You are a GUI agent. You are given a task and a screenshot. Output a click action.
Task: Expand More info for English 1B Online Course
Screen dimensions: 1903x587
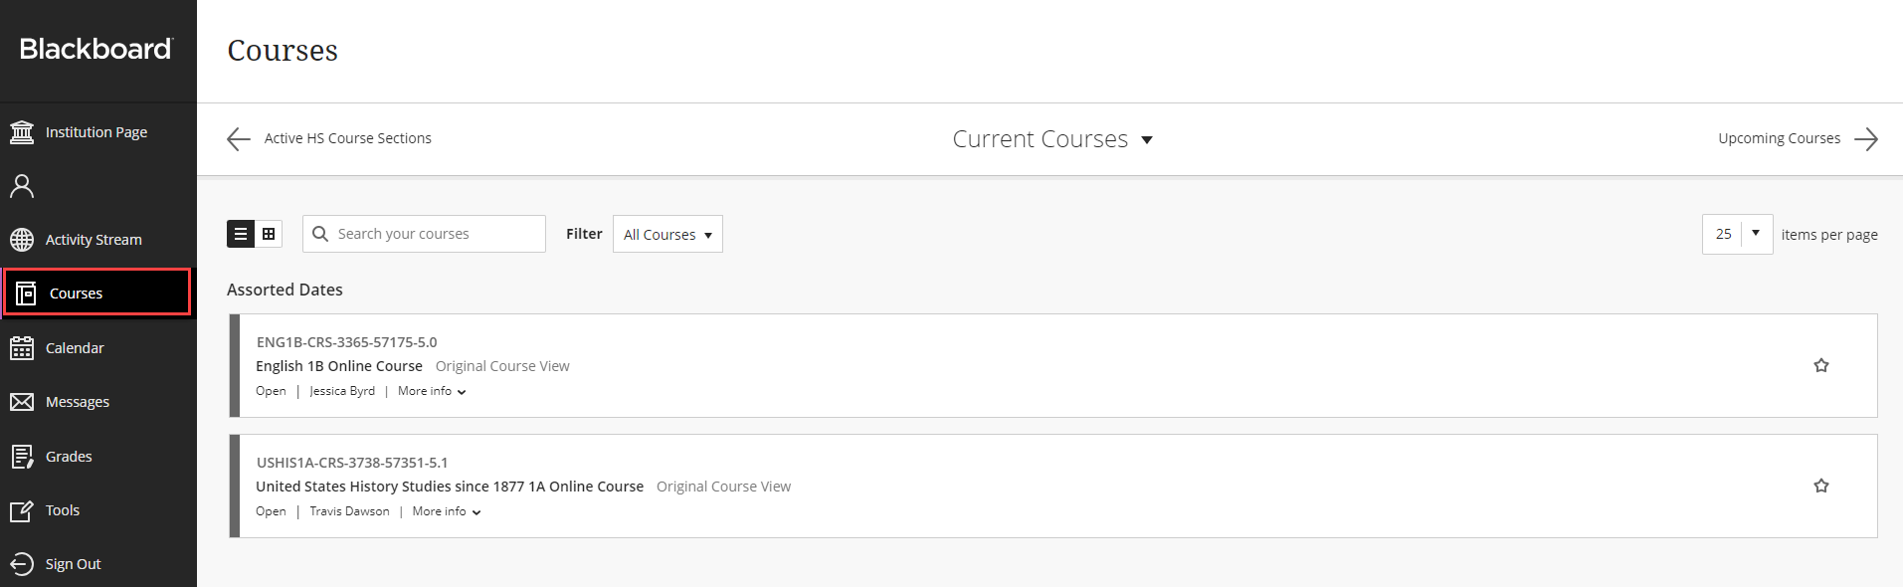click(x=431, y=390)
